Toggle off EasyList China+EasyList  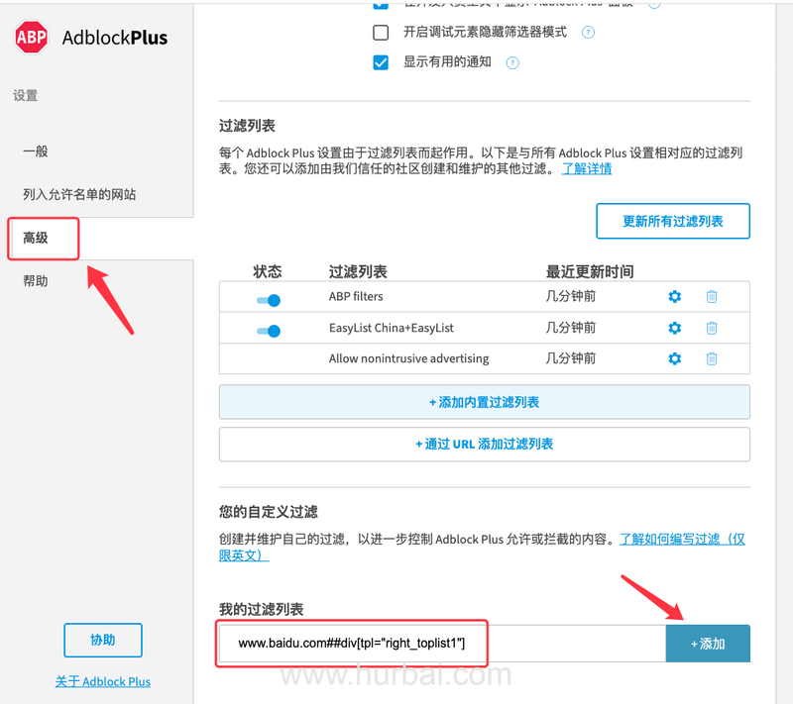coord(269,331)
